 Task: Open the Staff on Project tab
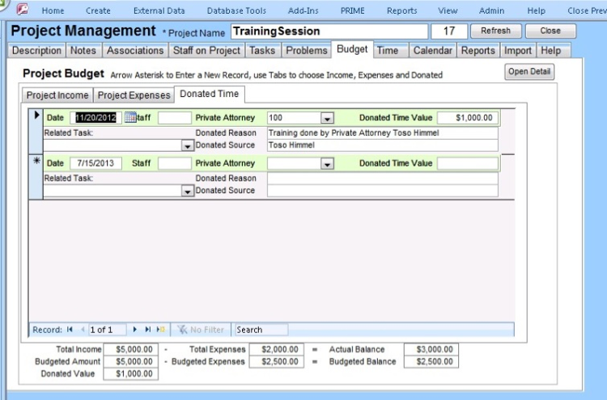[206, 50]
